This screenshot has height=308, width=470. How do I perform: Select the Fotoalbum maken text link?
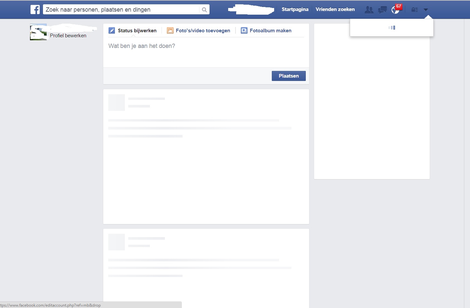270,31
